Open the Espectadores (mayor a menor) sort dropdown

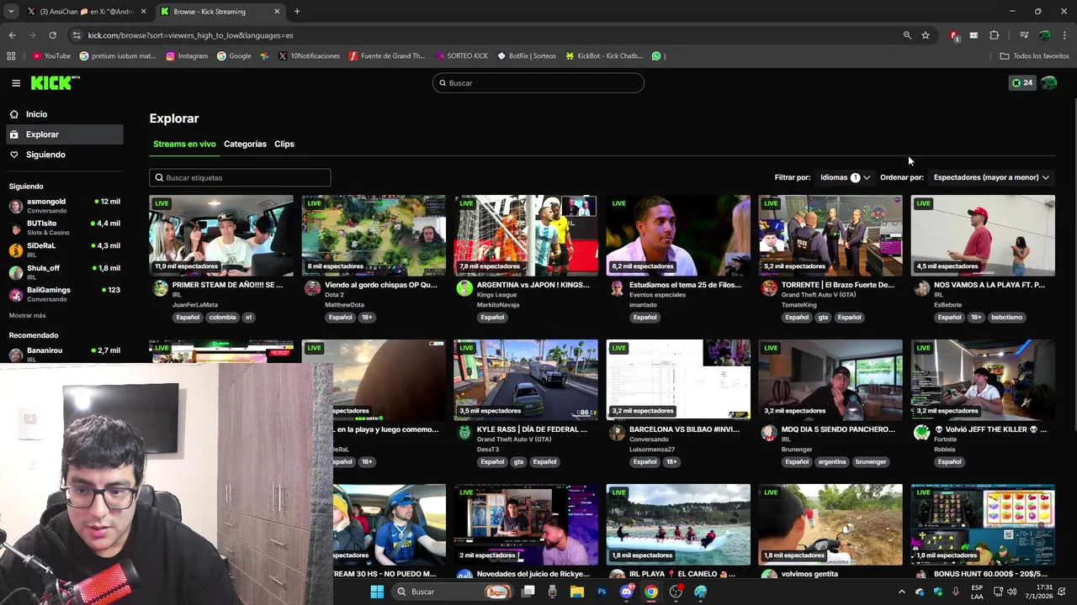991,177
